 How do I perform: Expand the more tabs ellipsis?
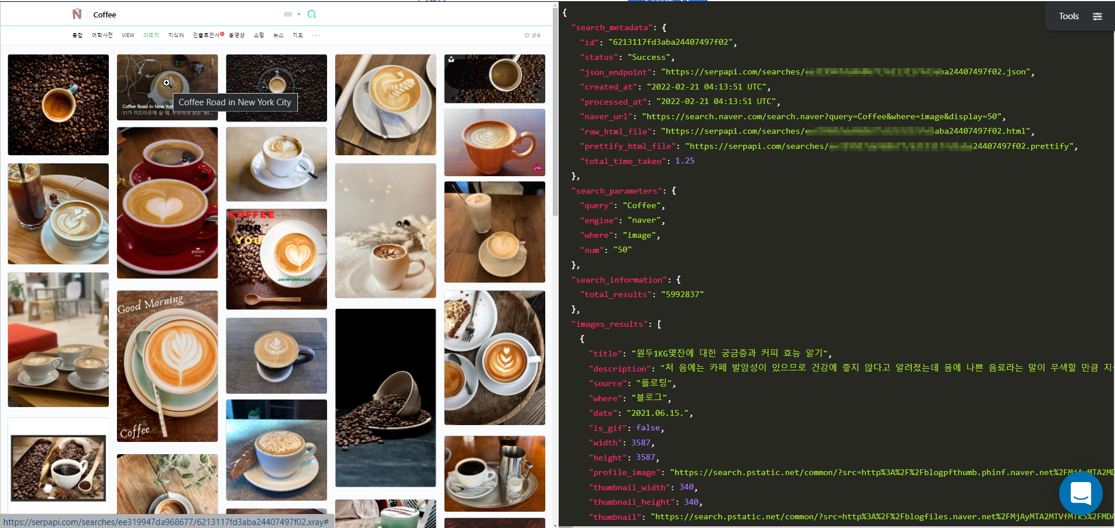[316, 35]
